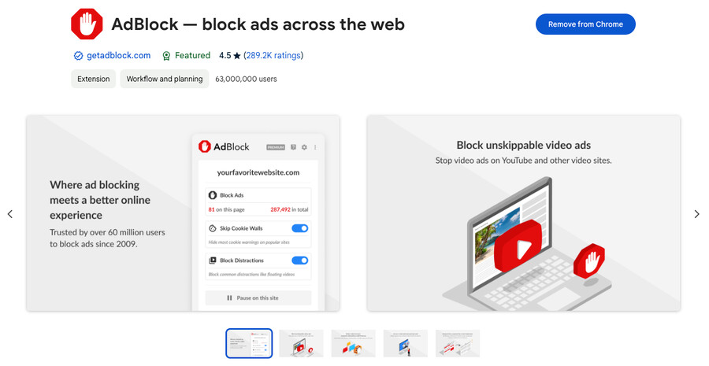709x366 pixels.
Task: Open the getadblock.com link
Action: point(120,56)
